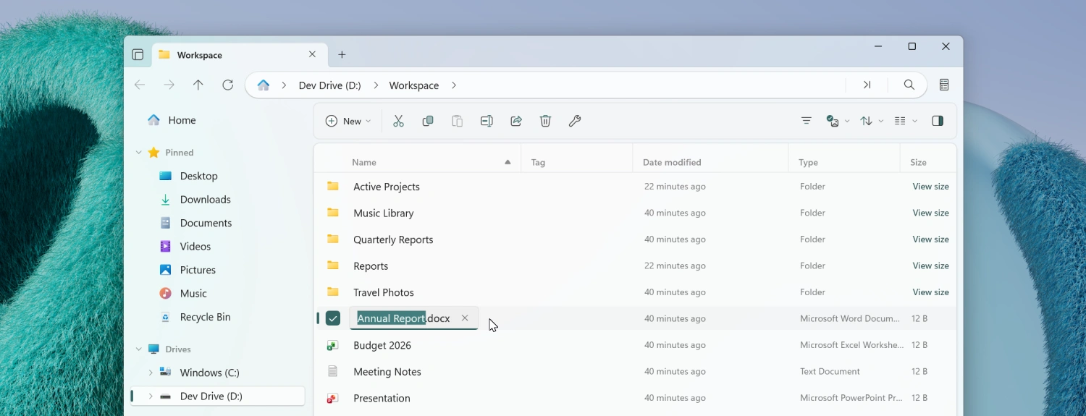
Task: Open Videos in the sidebar
Action: tap(217, 247)
